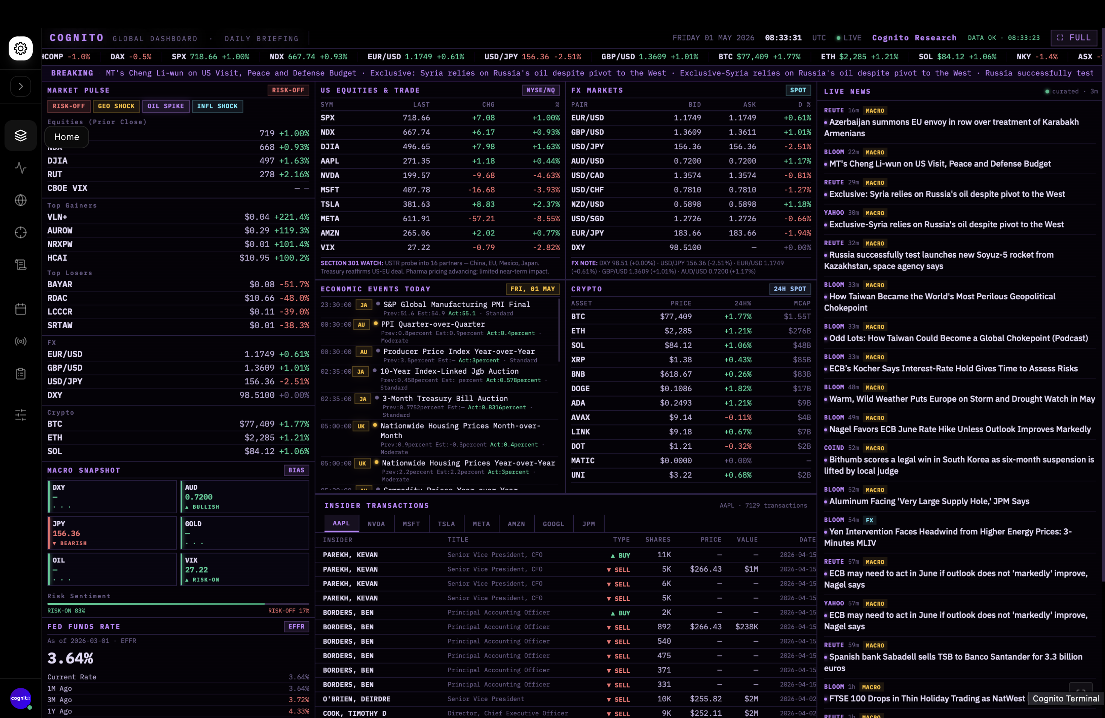This screenshot has width=1105, height=718.
Task: Switch to the NVDA insider tab
Action: click(x=376, y=524)
